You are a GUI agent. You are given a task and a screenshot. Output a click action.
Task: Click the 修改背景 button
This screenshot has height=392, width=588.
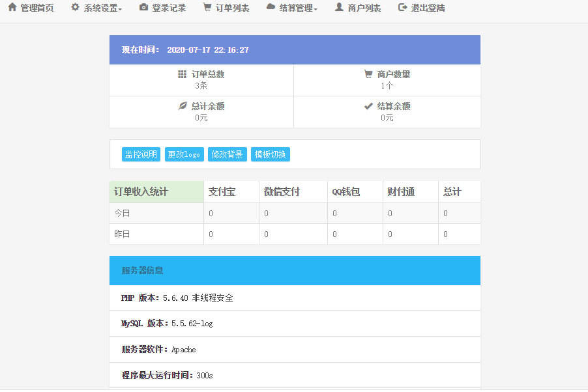pyautogui.click(x=228, y=154)
